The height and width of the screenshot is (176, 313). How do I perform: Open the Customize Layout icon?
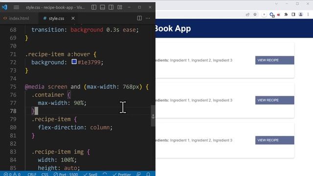tap(120, 7)
